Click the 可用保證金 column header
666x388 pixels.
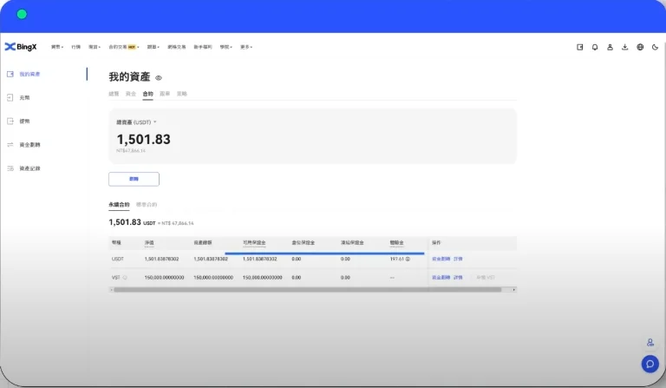coord(254,243)
